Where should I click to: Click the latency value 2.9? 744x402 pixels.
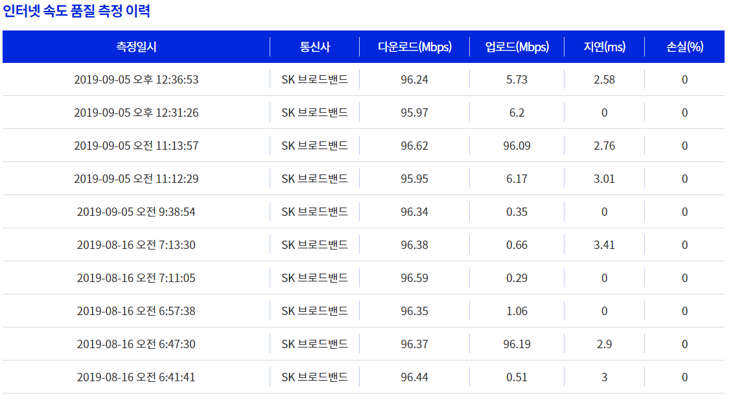coord(604,344)
